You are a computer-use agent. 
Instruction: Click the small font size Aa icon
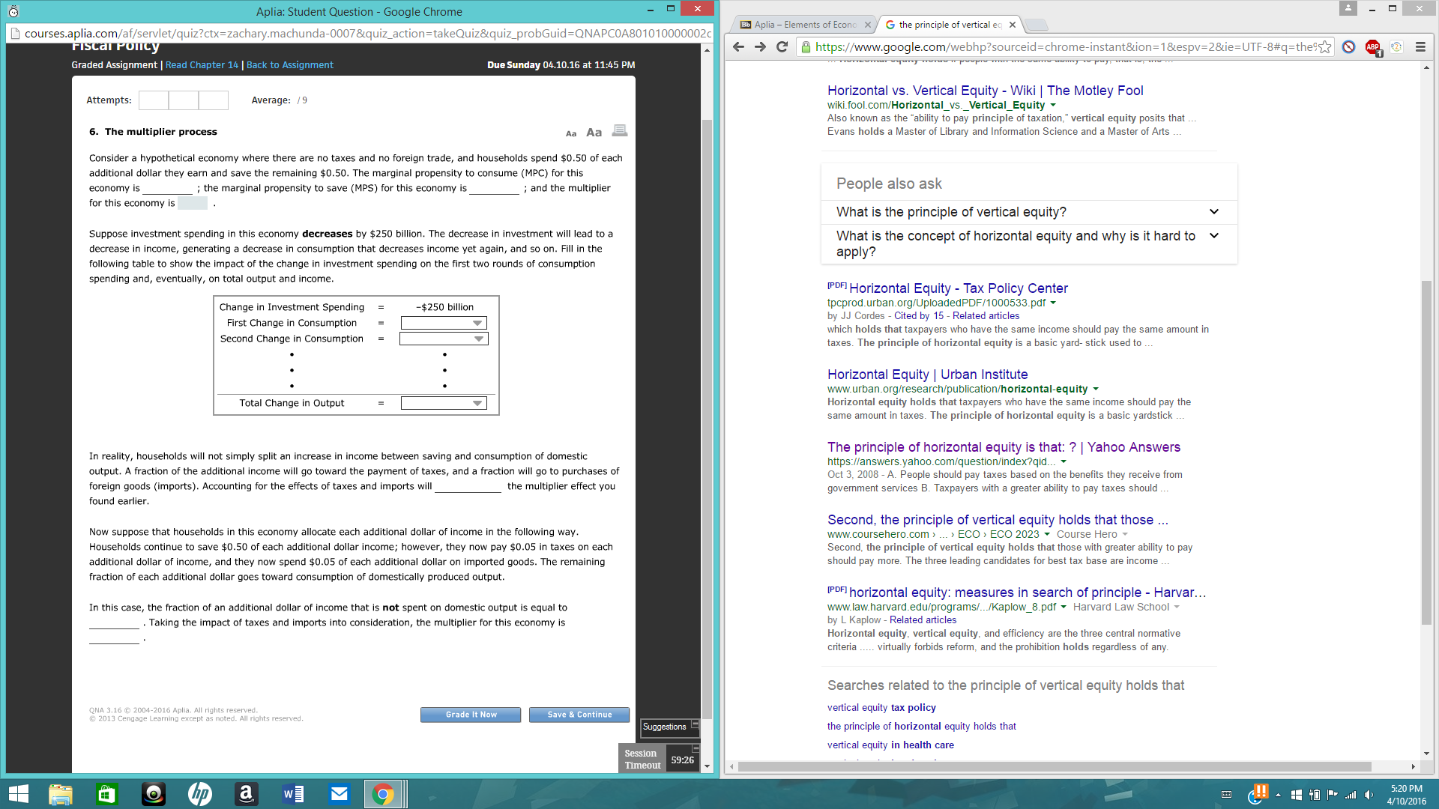(571, 133)
